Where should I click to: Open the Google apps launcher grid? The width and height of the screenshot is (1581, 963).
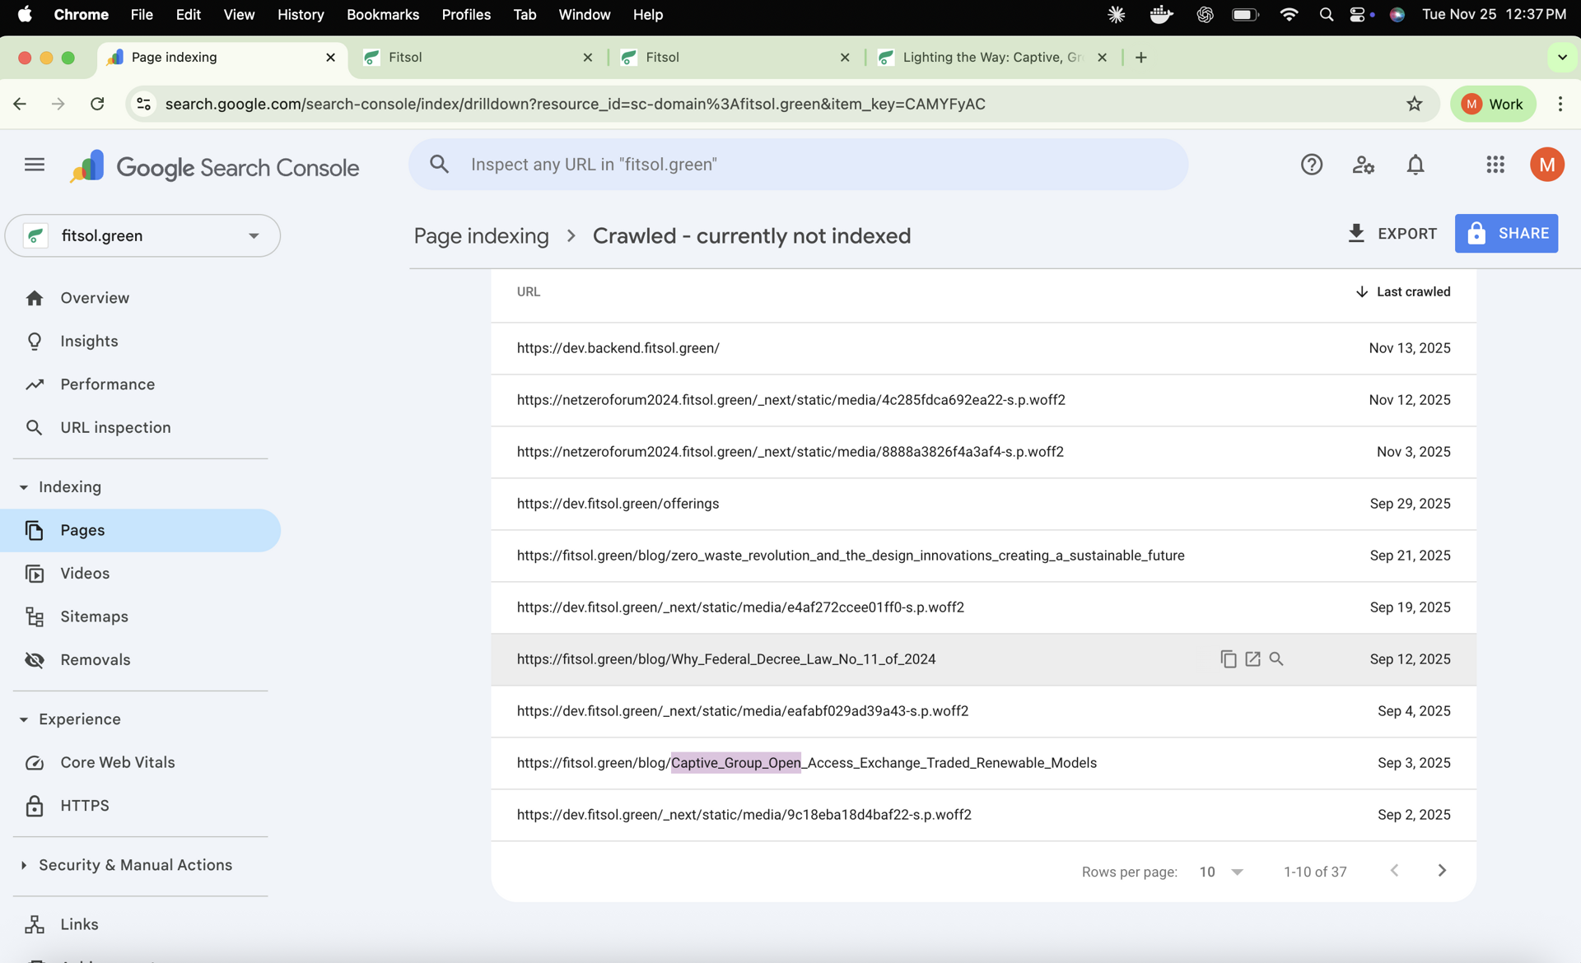tap(1495, 165)
